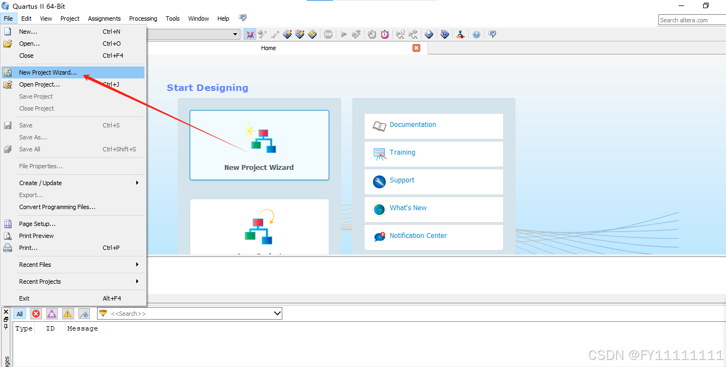
Task: Click the yellow chip planner toolbar icon
Action: tap(312, 34)
